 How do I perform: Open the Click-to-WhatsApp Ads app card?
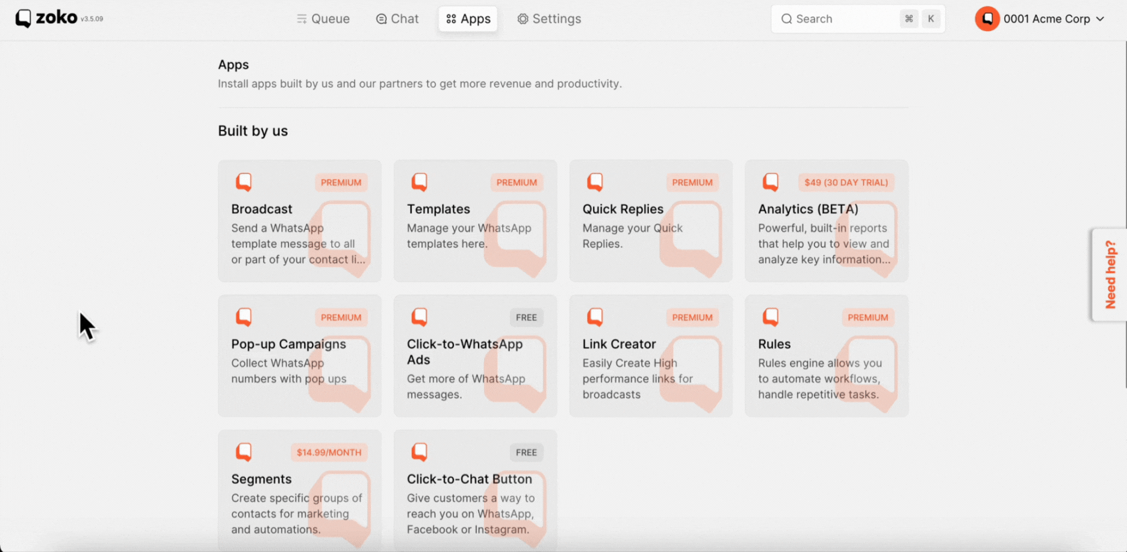(475, 355)
